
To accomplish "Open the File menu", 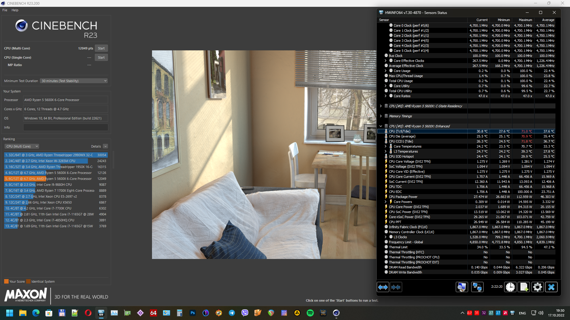I will point(5,10).
